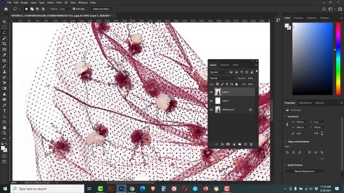Flip horizontally in Transform section
The image size is (344, 193).
316,133
